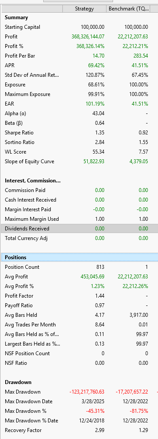Select the APR row label
158x439 pixels.
[x=9, y=65]
